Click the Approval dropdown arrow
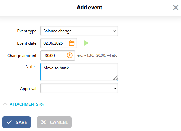181x131 pixels. pos(115,88)
